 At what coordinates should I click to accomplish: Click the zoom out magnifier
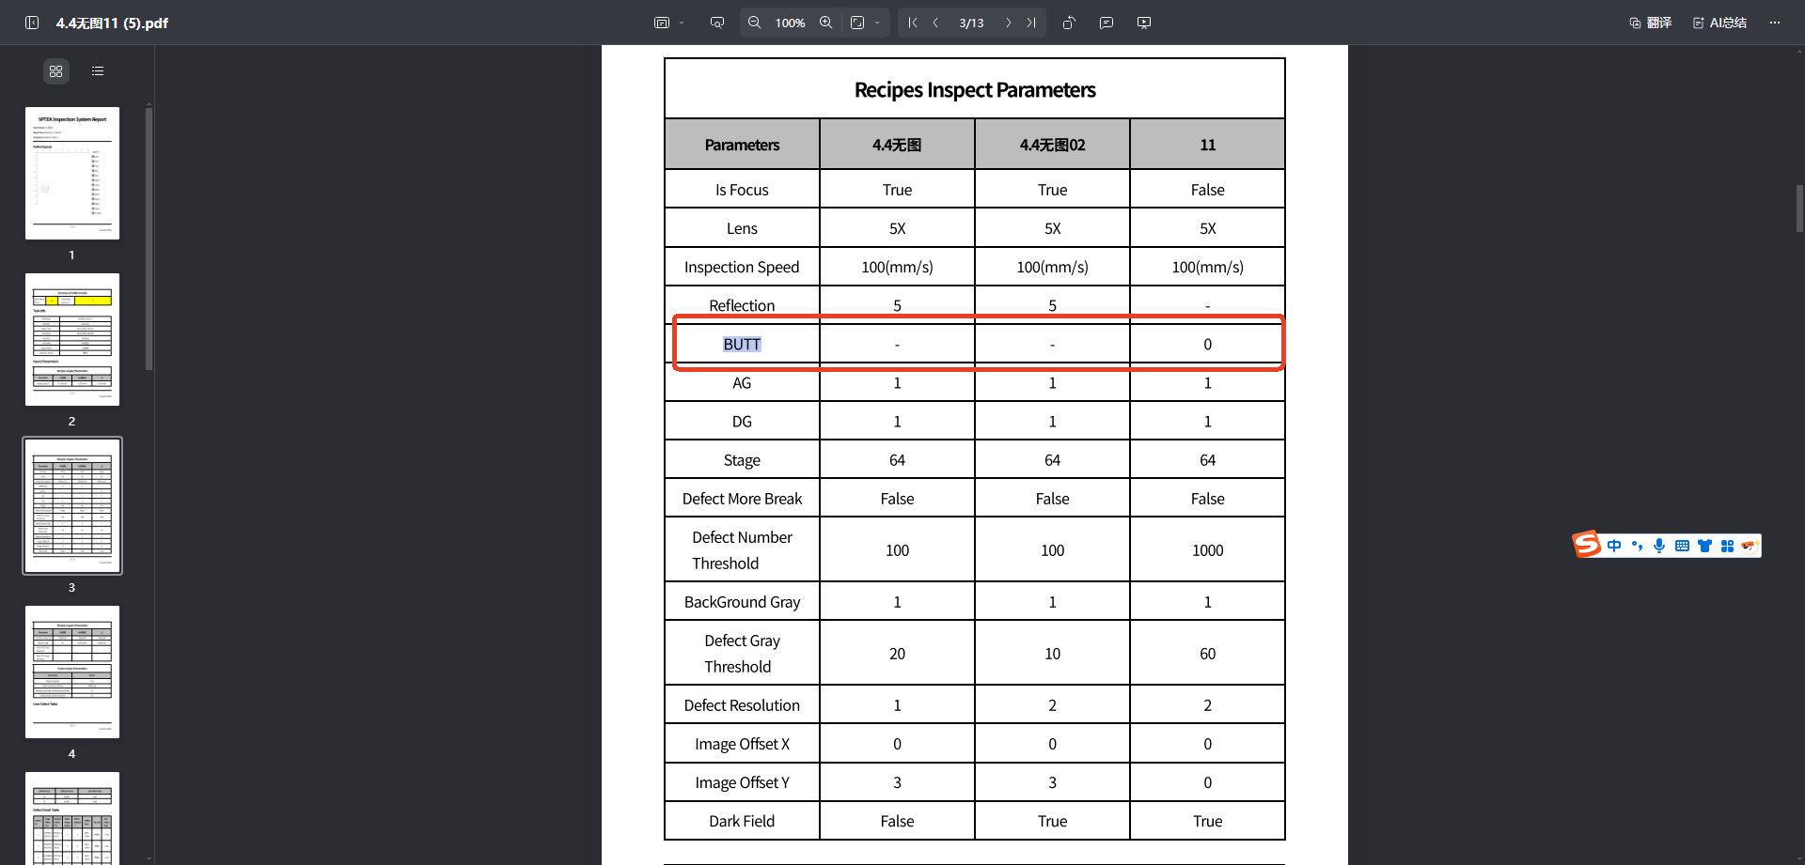tap(754, 23)
